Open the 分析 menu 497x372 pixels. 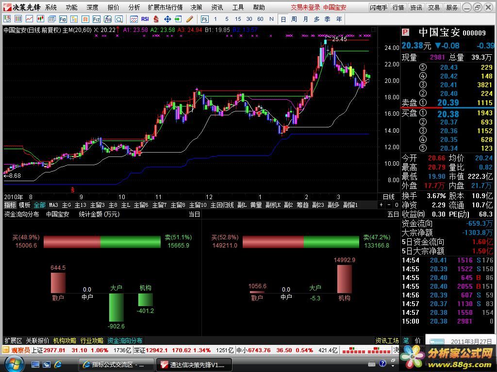tap(134, 7)
